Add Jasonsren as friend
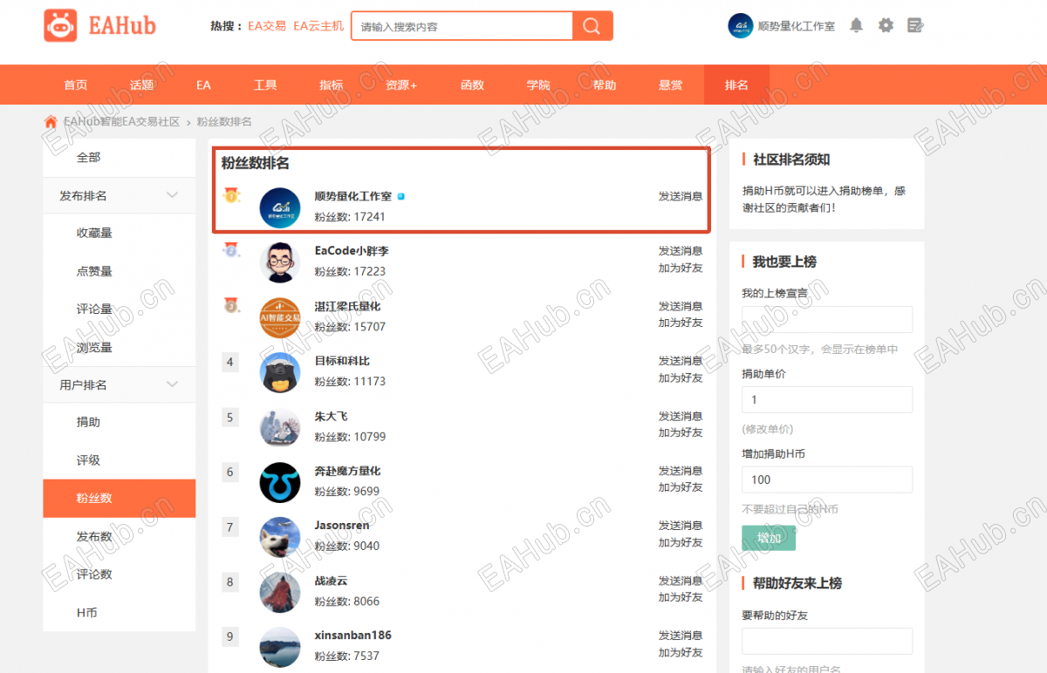 [x=681, y=542]
